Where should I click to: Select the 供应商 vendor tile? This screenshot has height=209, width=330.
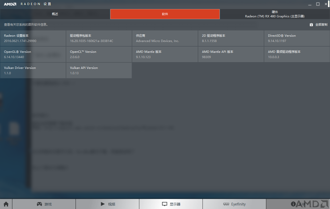[x=165, y=38]
